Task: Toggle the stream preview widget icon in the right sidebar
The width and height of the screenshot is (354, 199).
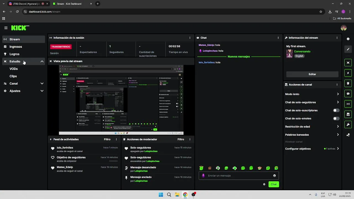Action: pyautogui.click(x=348, y=63)
